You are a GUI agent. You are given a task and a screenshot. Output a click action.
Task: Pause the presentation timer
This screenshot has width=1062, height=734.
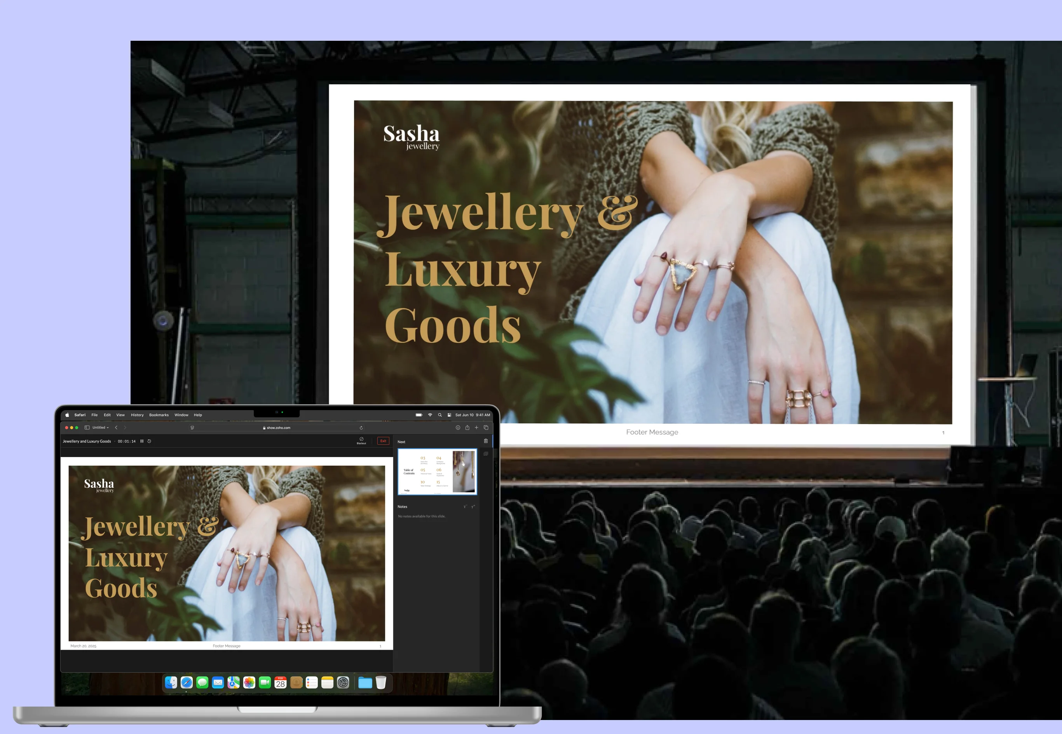pos(142,441)
